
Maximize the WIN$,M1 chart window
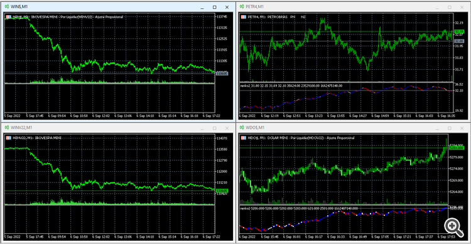pyautogui.click(x=215, y=7)
